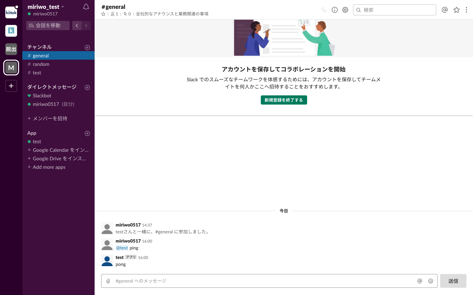
Task: Attach a file using the paperclip icon
Action: point(108,281)
